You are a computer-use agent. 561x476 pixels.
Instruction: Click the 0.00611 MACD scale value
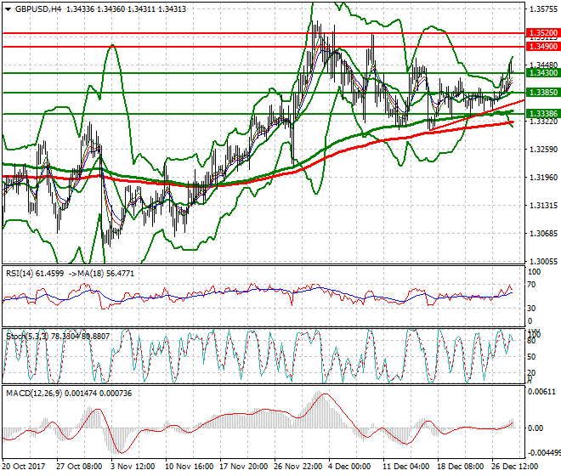point(541,392)
